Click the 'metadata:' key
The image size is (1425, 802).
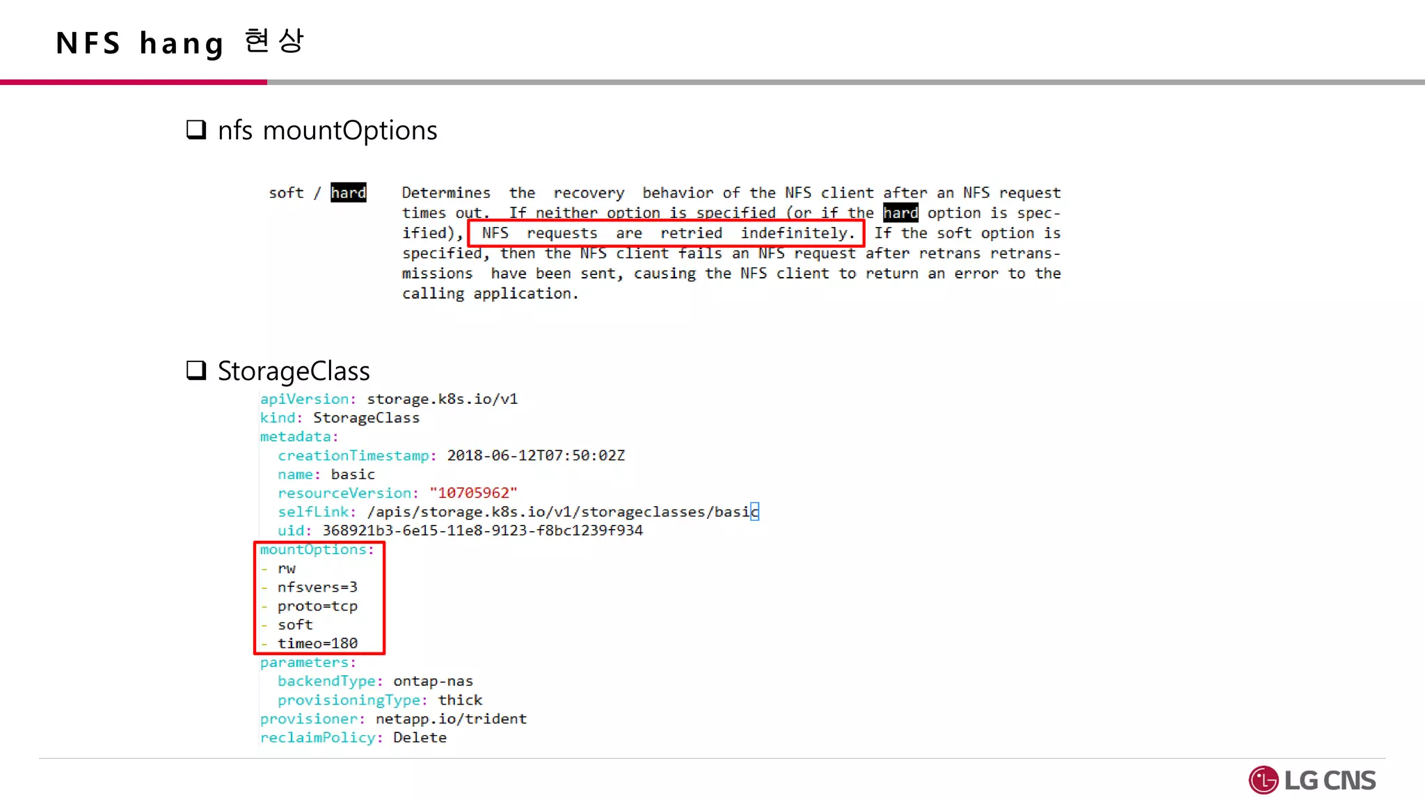(299, 437)
